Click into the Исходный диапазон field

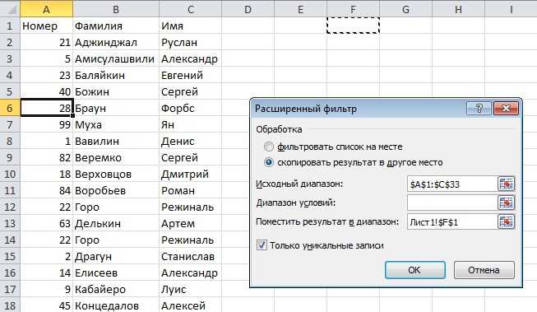point(452,184)
